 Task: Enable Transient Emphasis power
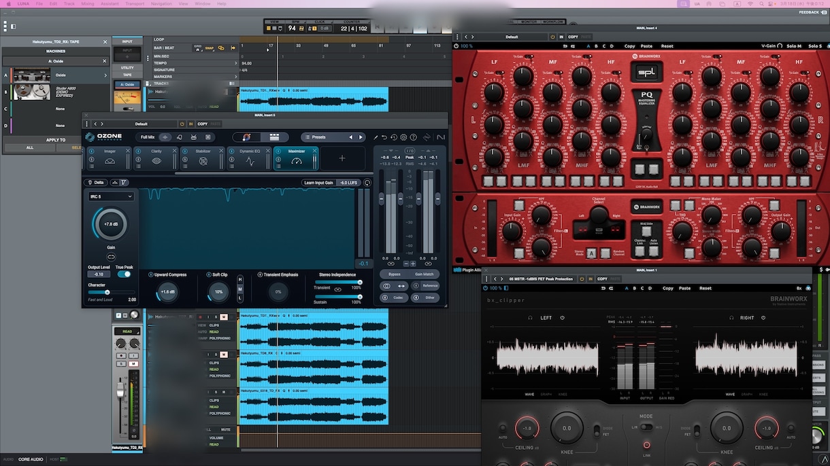[x=260, y=274]
